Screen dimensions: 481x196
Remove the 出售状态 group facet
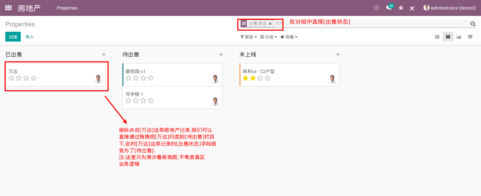(270, 24)
